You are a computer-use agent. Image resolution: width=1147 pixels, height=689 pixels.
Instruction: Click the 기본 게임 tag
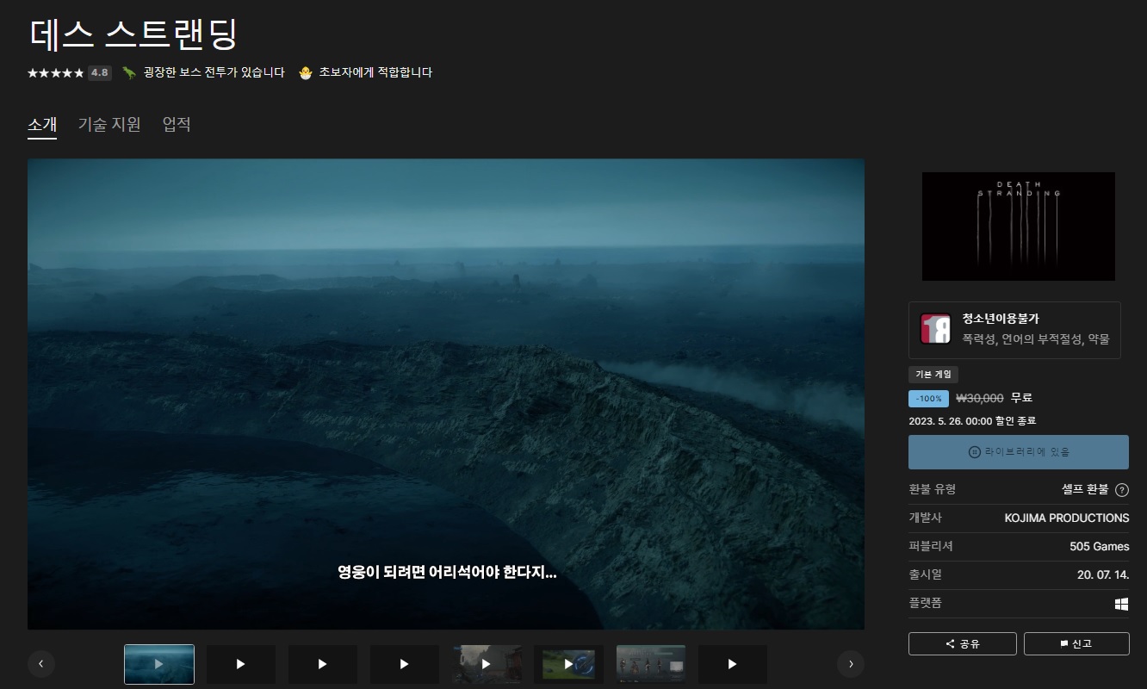pos(933,375)
